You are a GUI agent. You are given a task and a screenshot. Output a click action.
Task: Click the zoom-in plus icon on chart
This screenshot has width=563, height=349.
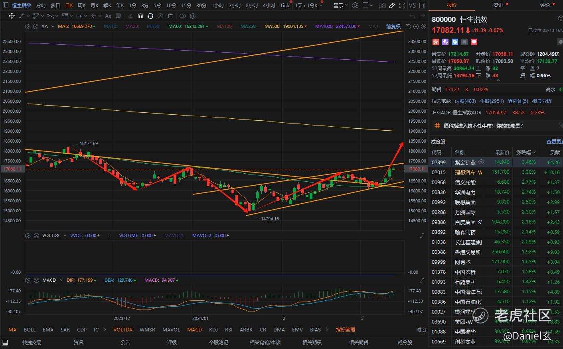click(x=423, y=26)
